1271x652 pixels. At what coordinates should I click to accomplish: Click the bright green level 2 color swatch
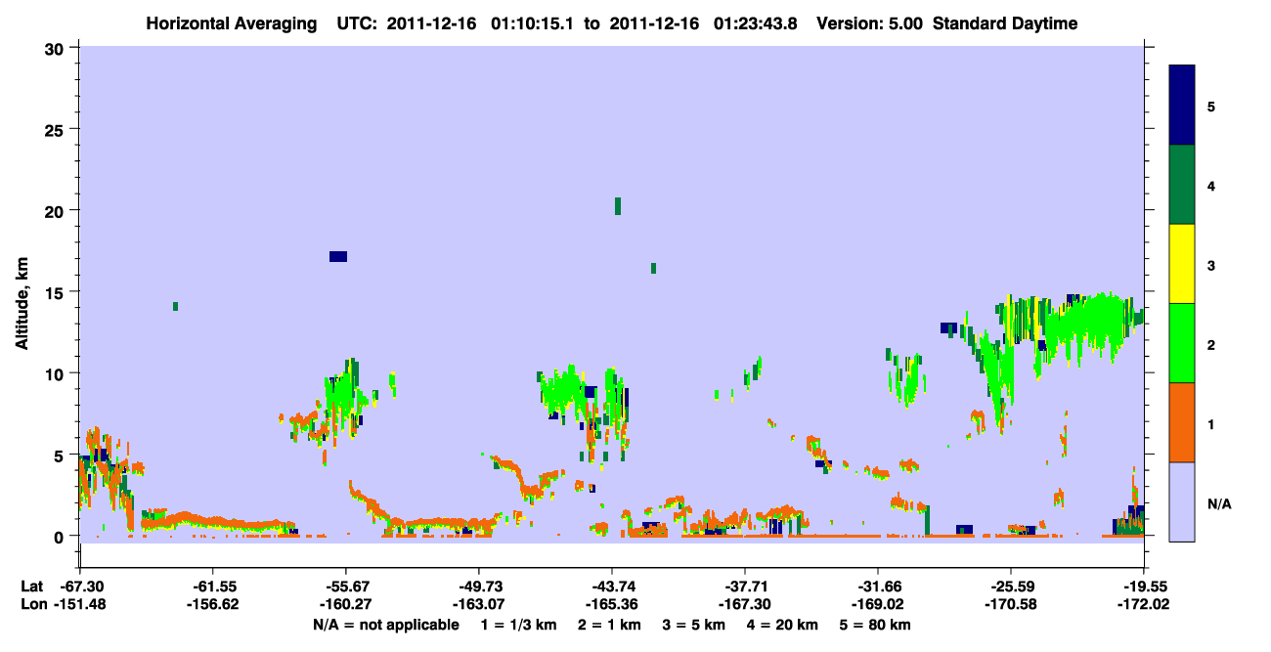point(1182,343)
